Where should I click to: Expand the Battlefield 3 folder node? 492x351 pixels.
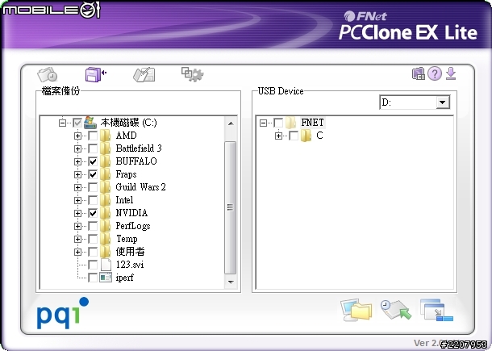point(77,148)
